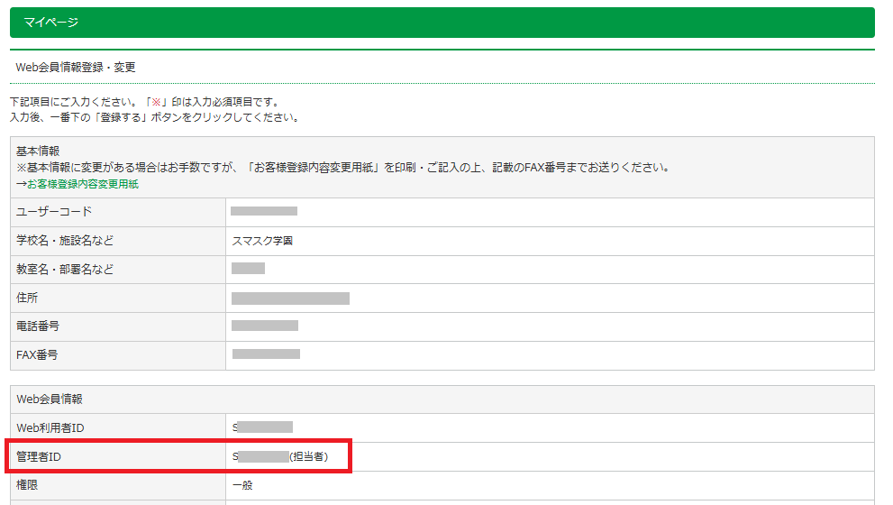Image resolution: width=893 pixels, height=505 pixels.
Task: Click the スマスク学園 school name value
Action: [x=262, y=241]
